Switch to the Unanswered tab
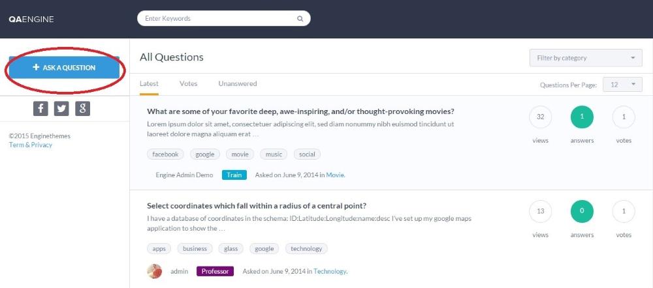Viewport: 653px width, 288px height. (238, 83)
